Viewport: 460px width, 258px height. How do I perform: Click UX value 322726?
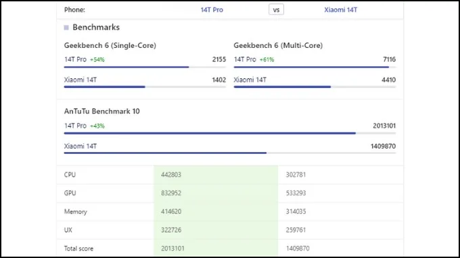click(171, 230)
